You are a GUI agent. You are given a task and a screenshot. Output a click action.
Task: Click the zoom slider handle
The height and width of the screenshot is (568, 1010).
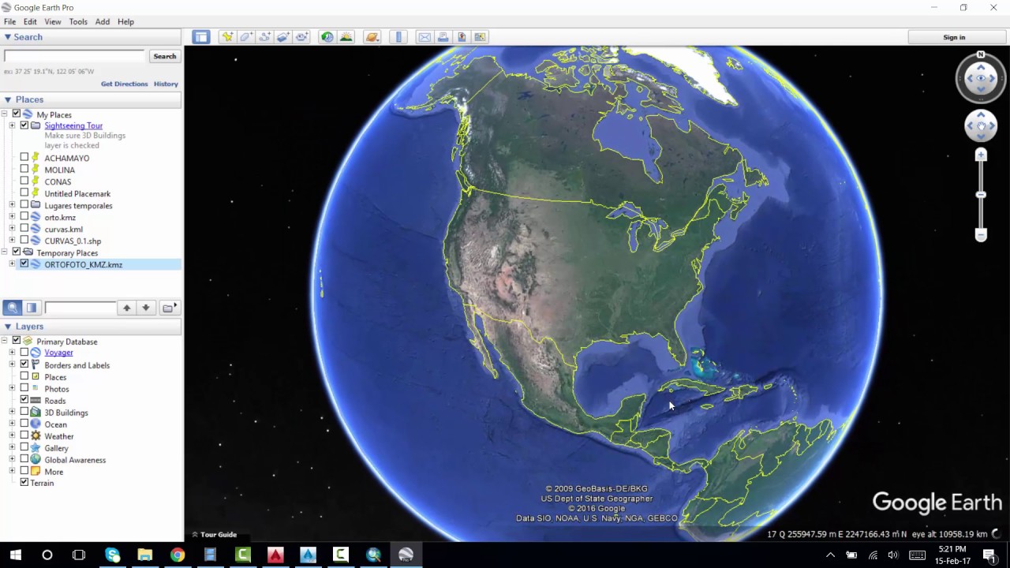click(x=981, y=195)
